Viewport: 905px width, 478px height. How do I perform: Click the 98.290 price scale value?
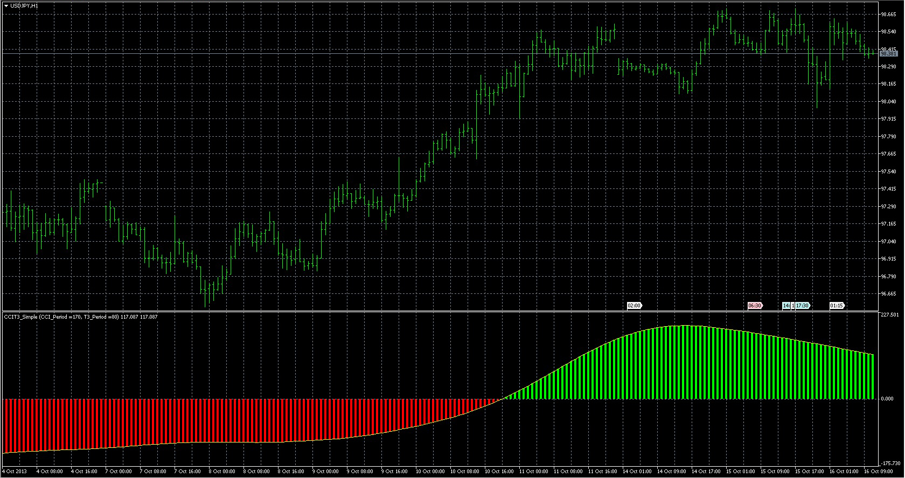point(888,67)
